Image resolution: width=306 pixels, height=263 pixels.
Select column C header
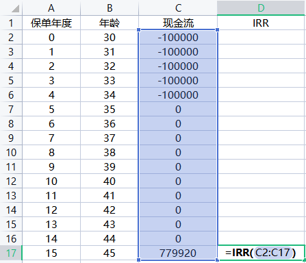[178, 8]
